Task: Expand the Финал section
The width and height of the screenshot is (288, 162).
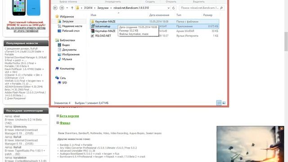Action: click(58, 123)
